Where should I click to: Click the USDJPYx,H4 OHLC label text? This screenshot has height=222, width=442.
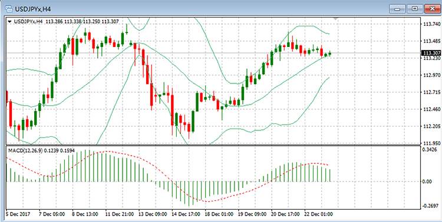click(x=66, y=22)
